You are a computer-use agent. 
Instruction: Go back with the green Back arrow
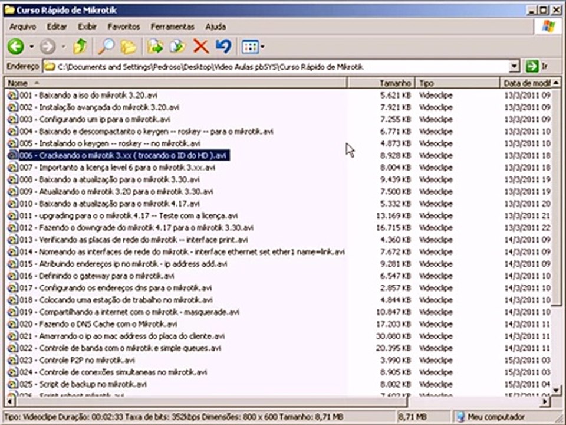(x=16, y=47)
